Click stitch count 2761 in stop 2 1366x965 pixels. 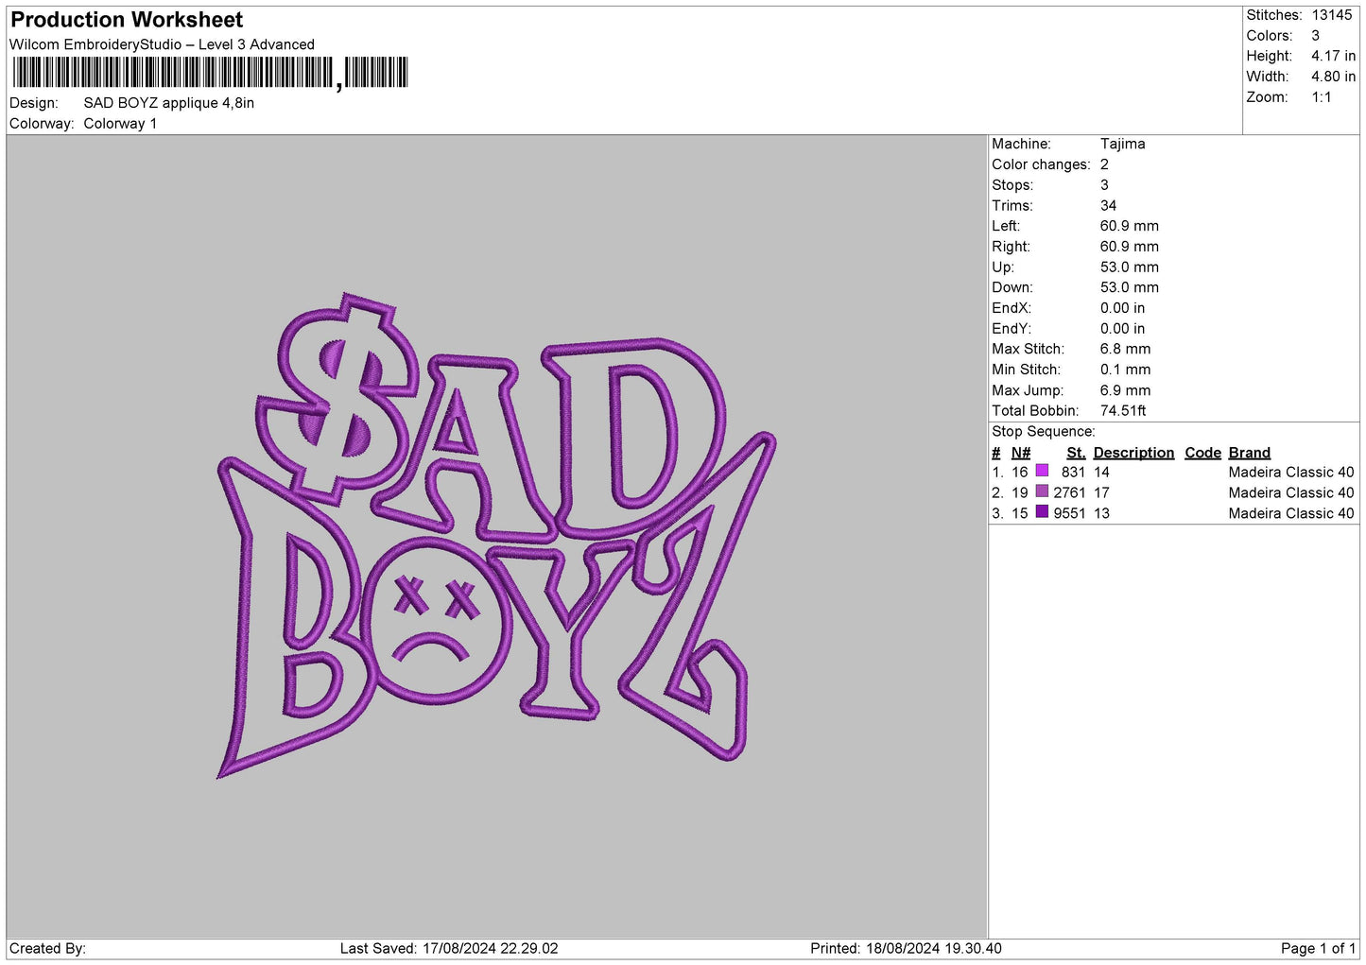point(1069,493)
